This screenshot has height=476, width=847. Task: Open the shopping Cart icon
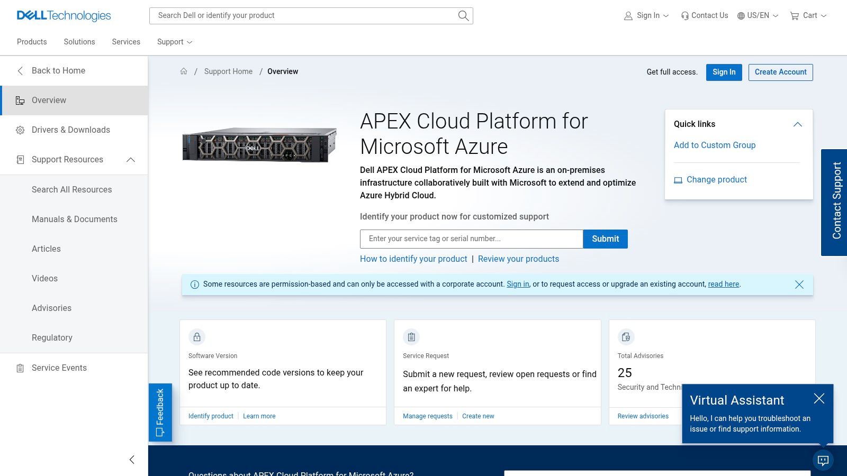[x=794, y=15]
